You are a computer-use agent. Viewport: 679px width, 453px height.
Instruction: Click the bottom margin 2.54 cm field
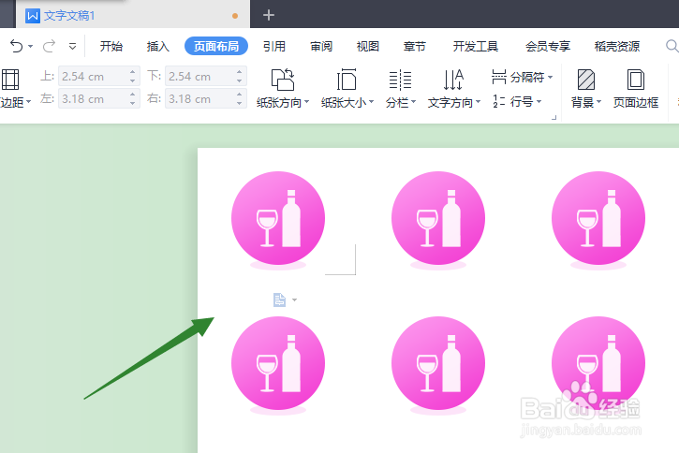click(200, 76)
